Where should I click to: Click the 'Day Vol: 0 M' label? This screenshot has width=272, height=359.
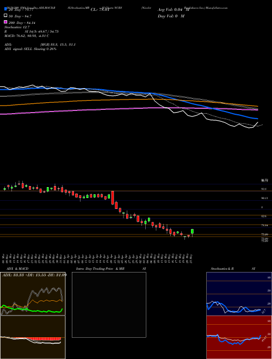(171, 16)
